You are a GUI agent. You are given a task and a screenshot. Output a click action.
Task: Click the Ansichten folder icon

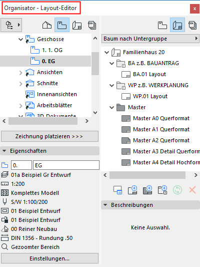(x=30, y=72)
